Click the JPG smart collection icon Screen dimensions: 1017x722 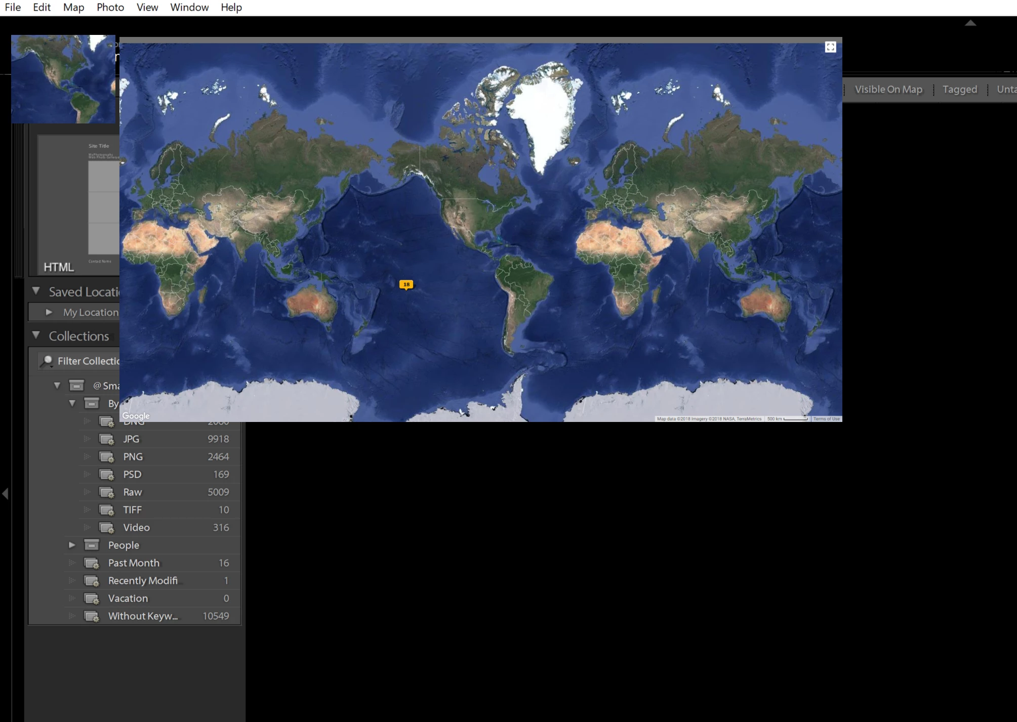pyautogui.click(x=107, y=439)
